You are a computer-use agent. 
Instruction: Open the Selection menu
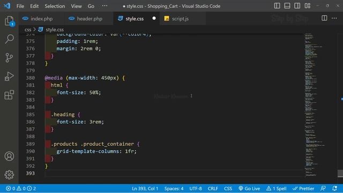(x=55, y=6)
